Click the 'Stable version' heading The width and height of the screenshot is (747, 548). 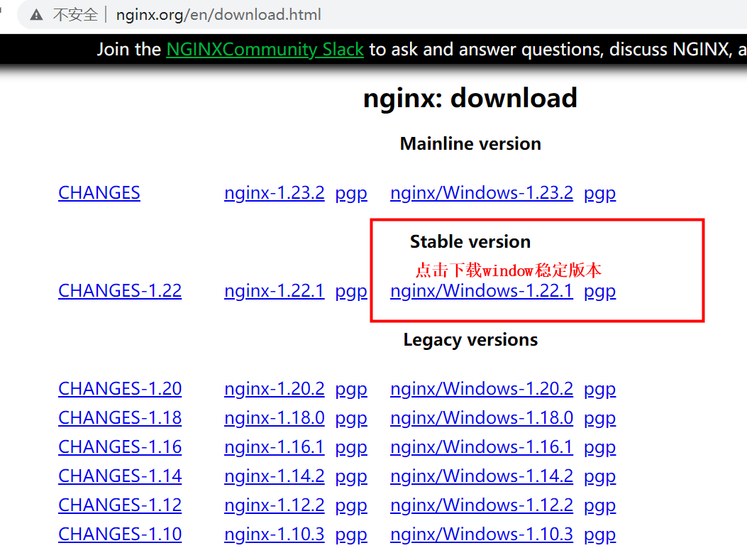click(x=470, y=241)
